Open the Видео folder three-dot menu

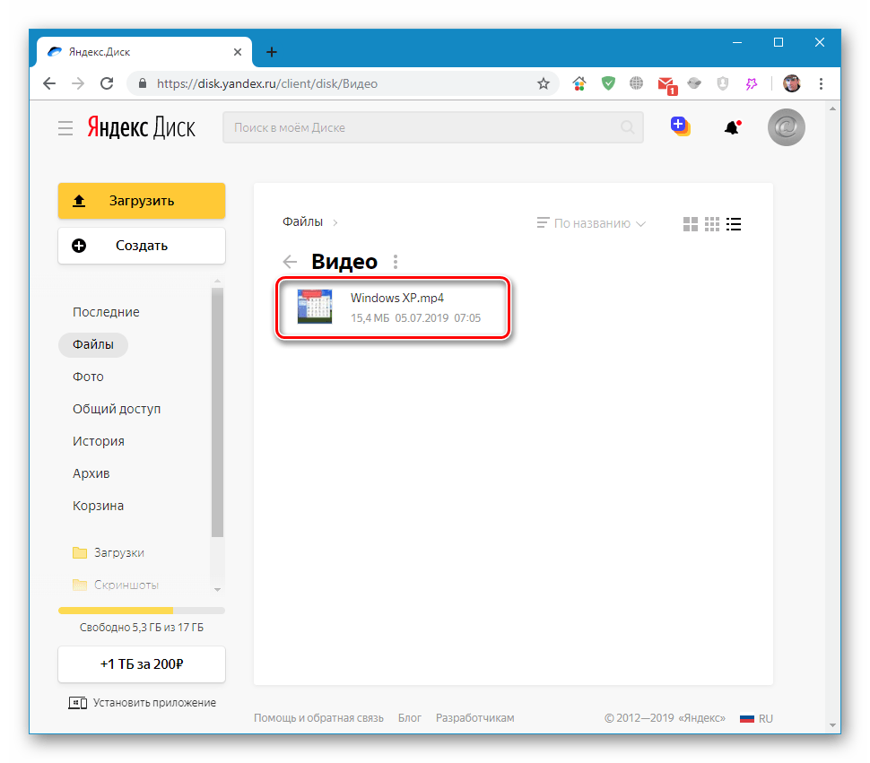(x=395, y=262)
